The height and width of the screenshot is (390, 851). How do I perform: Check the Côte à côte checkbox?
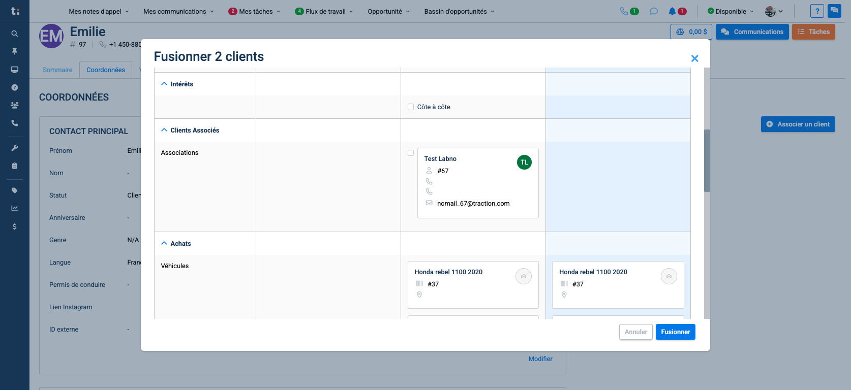coord(411,107)
